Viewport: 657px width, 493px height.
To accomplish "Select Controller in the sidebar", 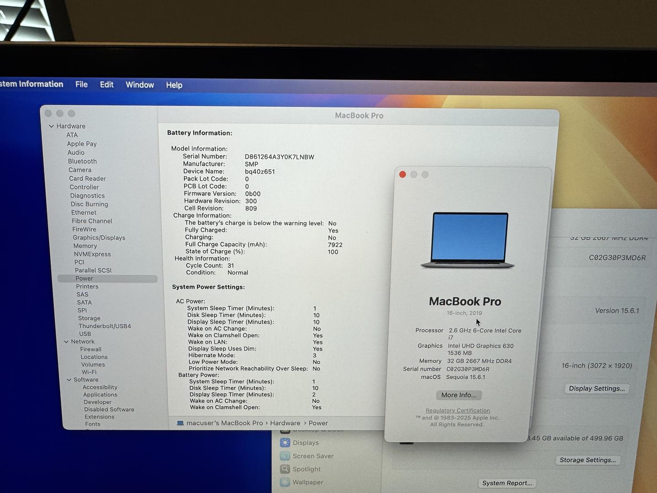I will [x=84, y=187].
